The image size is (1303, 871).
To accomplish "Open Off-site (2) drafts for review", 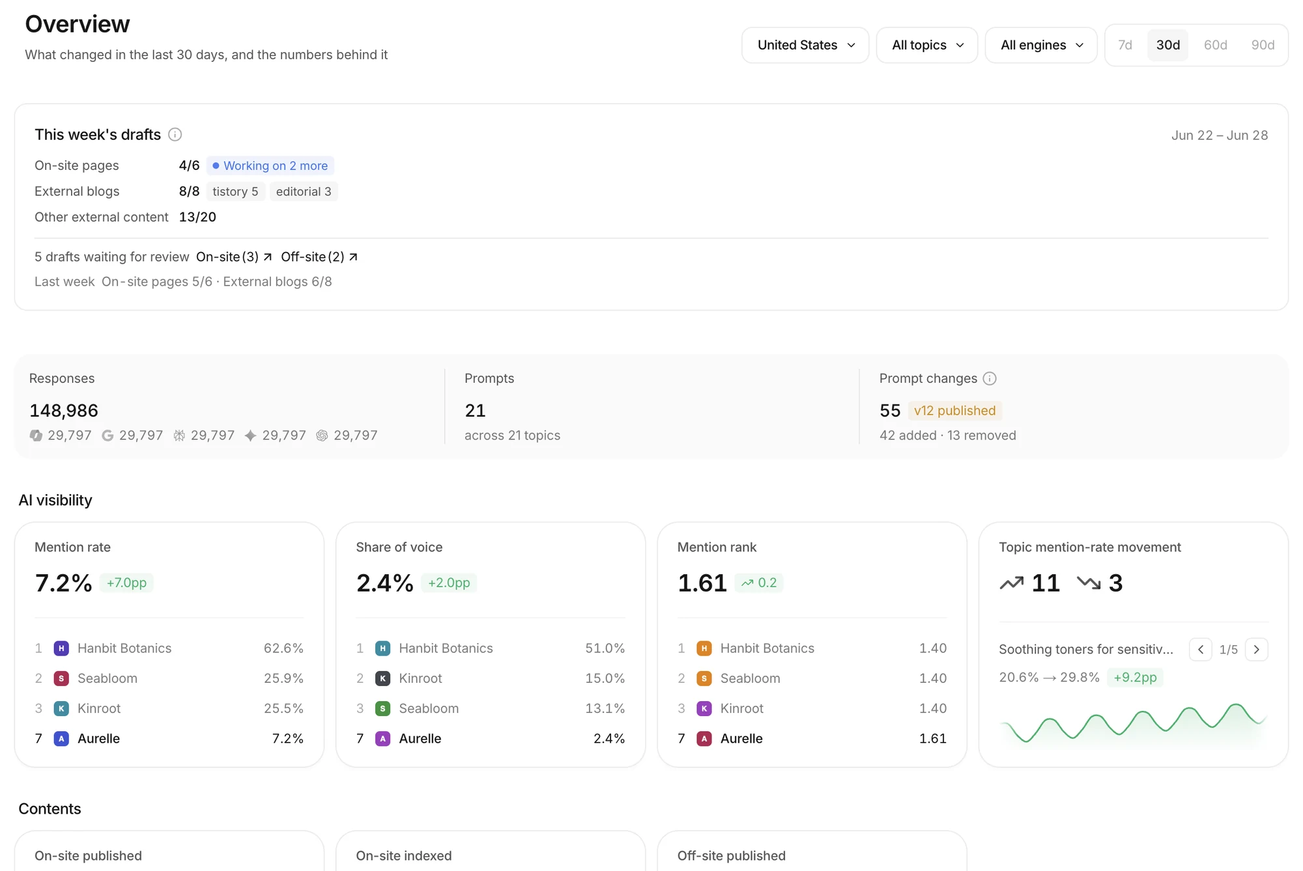I will pyautogui.click(x=319, y=256).
